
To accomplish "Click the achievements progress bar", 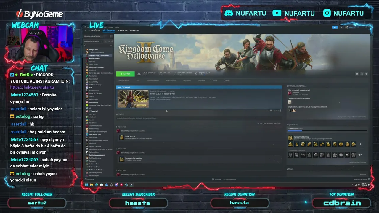I will [327, 131].
